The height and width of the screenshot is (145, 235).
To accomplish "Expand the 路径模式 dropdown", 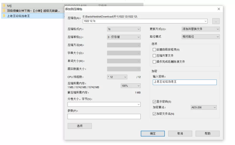I will coord(201,37).
